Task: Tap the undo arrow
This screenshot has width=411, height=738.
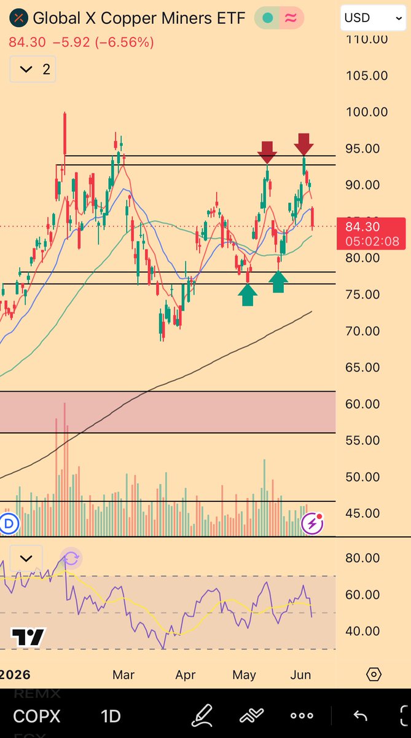Action: (360, 716)
